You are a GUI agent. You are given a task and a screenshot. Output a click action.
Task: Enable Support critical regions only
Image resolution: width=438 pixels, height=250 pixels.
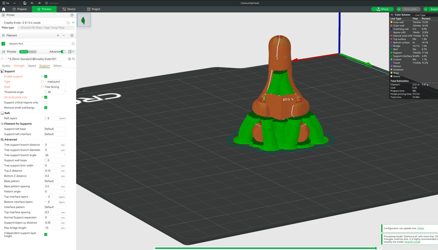(x=46, y=103)
